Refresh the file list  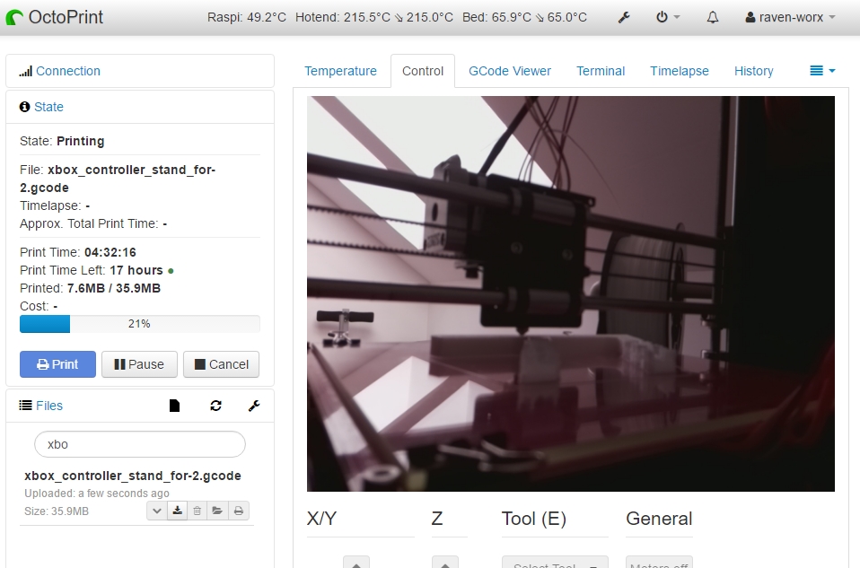(x=215, y=406)
